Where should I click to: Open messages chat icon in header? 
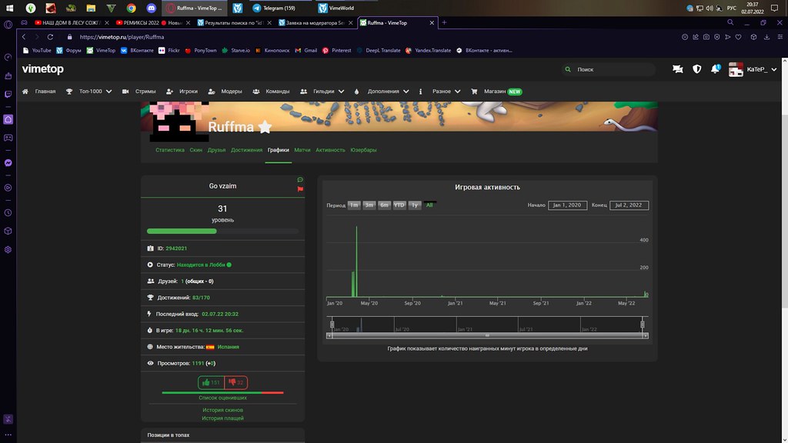click(x=677, y=69)
